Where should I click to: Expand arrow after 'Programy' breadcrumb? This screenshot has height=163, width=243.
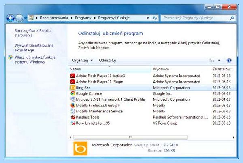click(x=95, y=18)
